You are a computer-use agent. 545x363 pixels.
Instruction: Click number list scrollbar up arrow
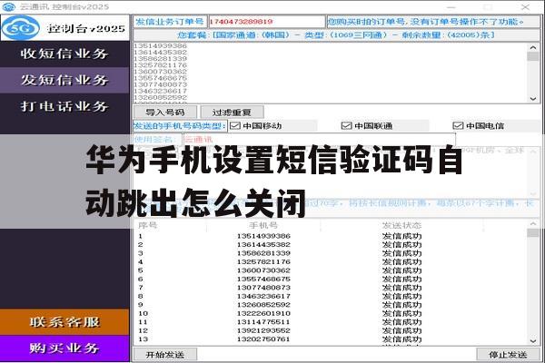533,47
